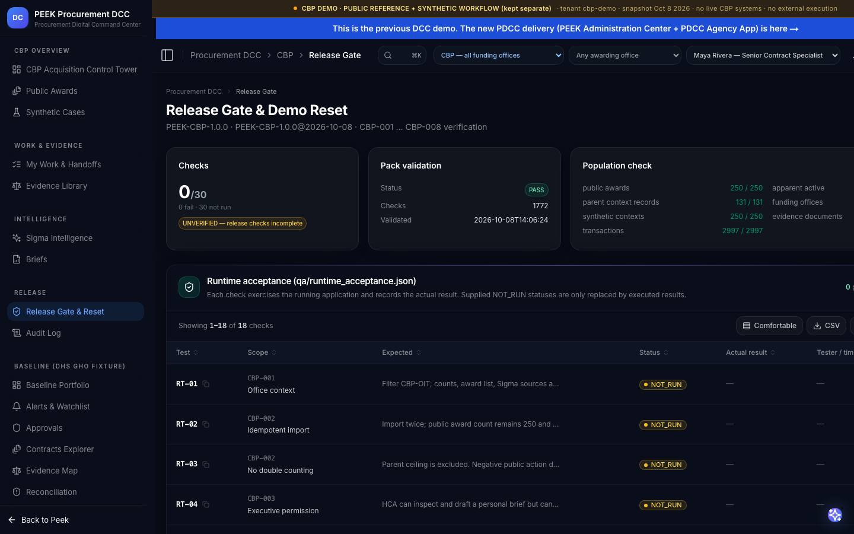Open Evidence Library
Image resolution: width=854 pixels, height=534 pixels.
[75, 186]
